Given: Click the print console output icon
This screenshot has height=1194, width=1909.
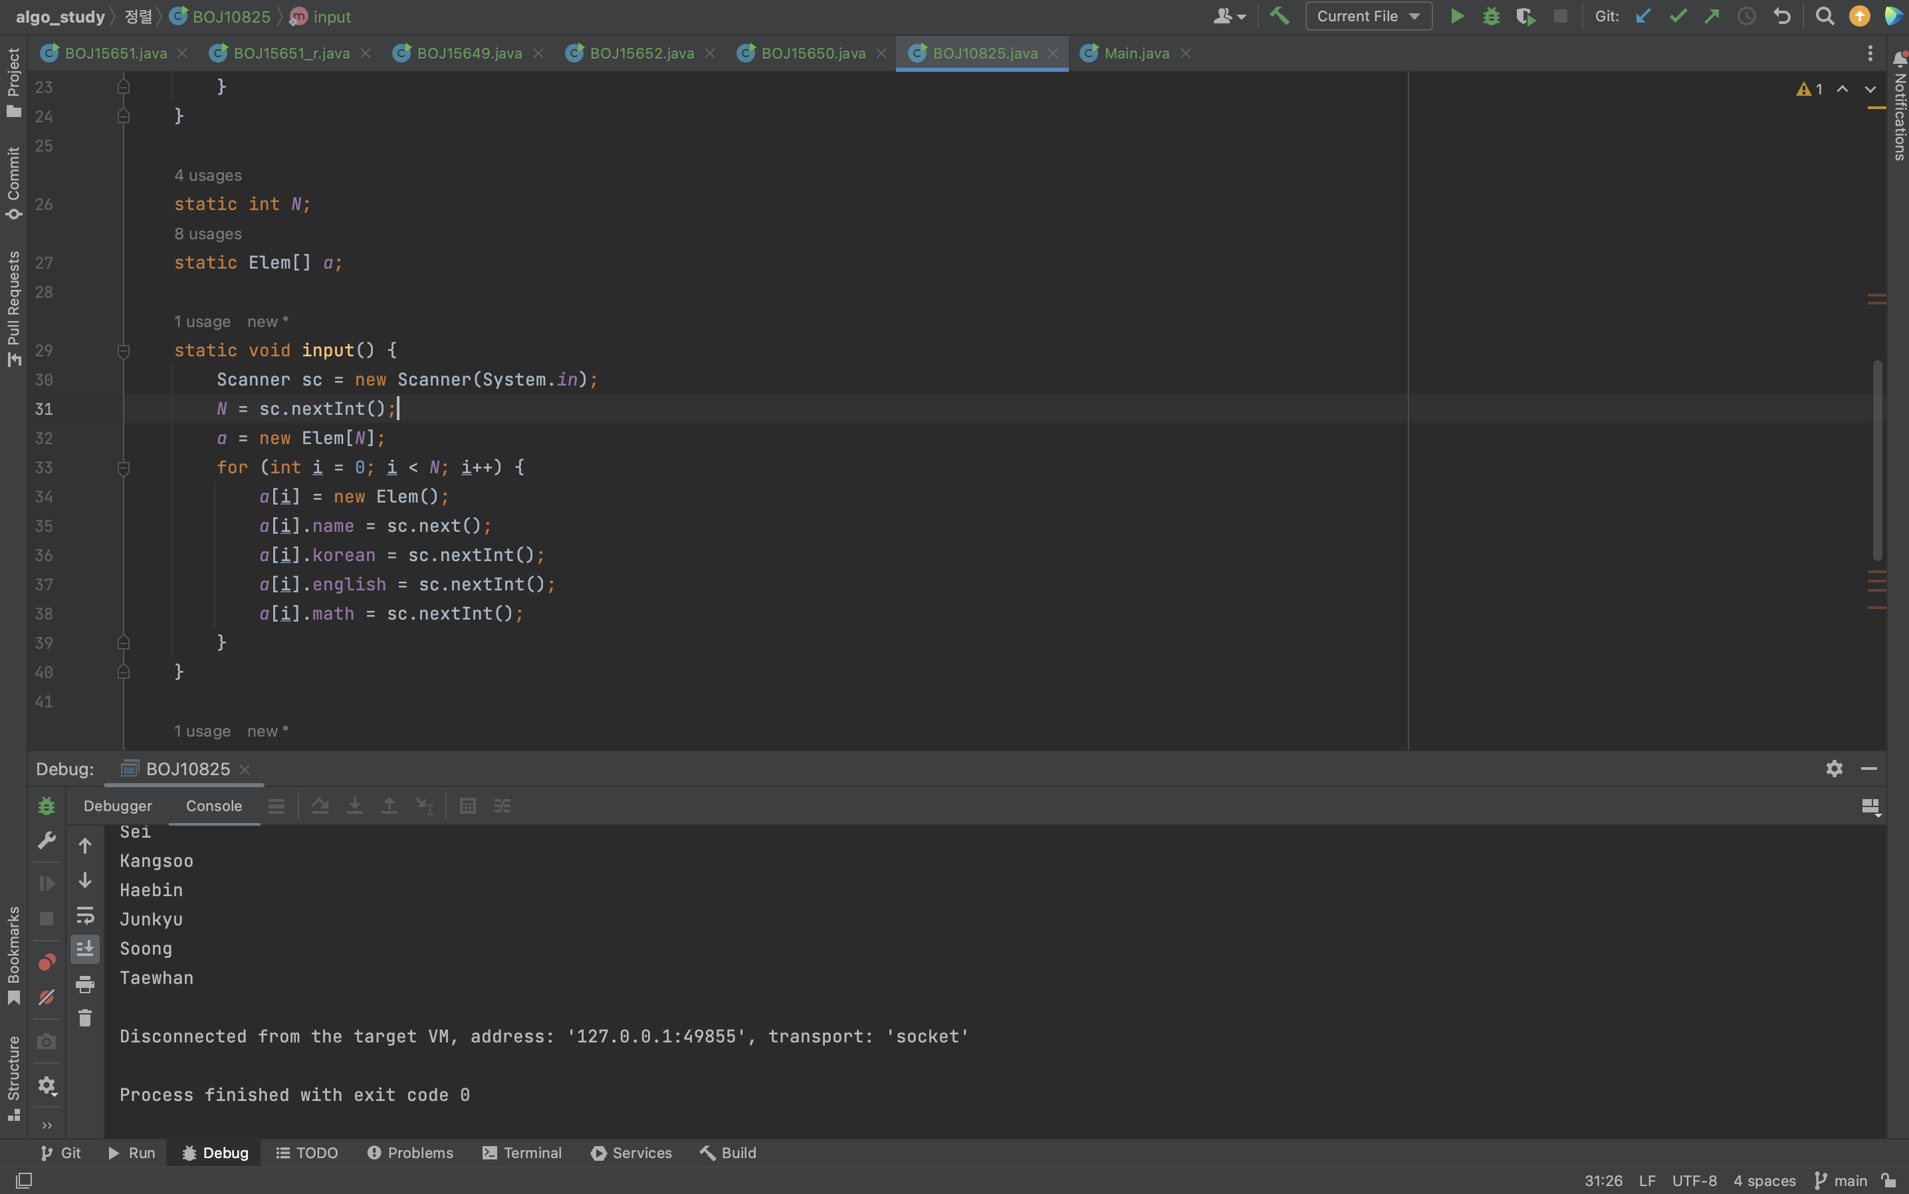Looking at the screenshot, I should pyautogui.click(x=85, y=984).
